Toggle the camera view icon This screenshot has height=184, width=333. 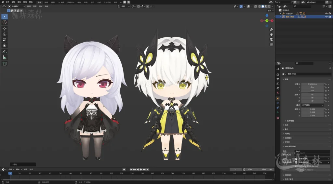pyautogui.click(x=271, y=39)
